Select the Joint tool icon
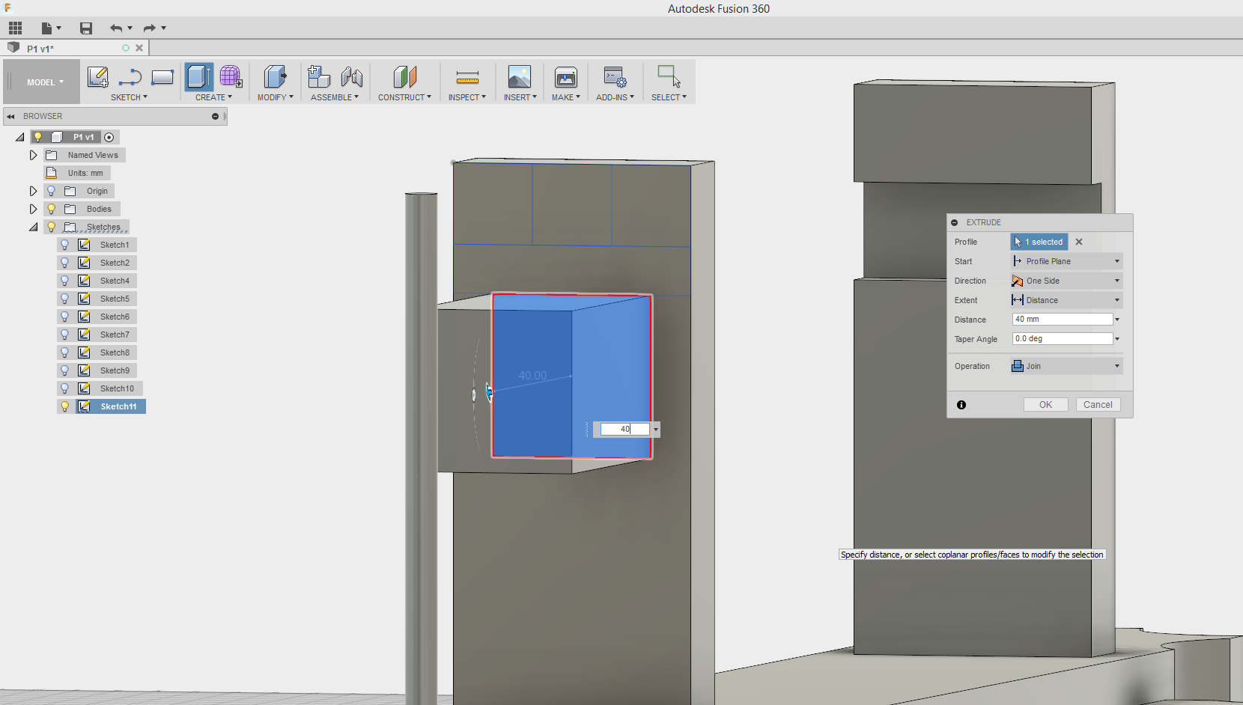 coord(351,77)
